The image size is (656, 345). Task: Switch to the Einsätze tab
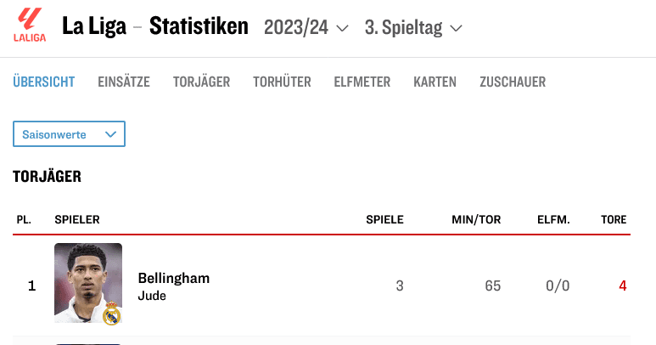click(x=124, y=82)
